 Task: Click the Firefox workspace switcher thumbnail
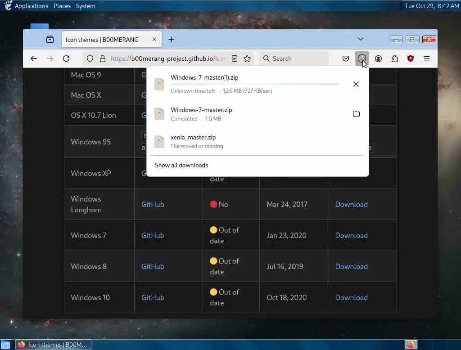click(x=411, y=345)
